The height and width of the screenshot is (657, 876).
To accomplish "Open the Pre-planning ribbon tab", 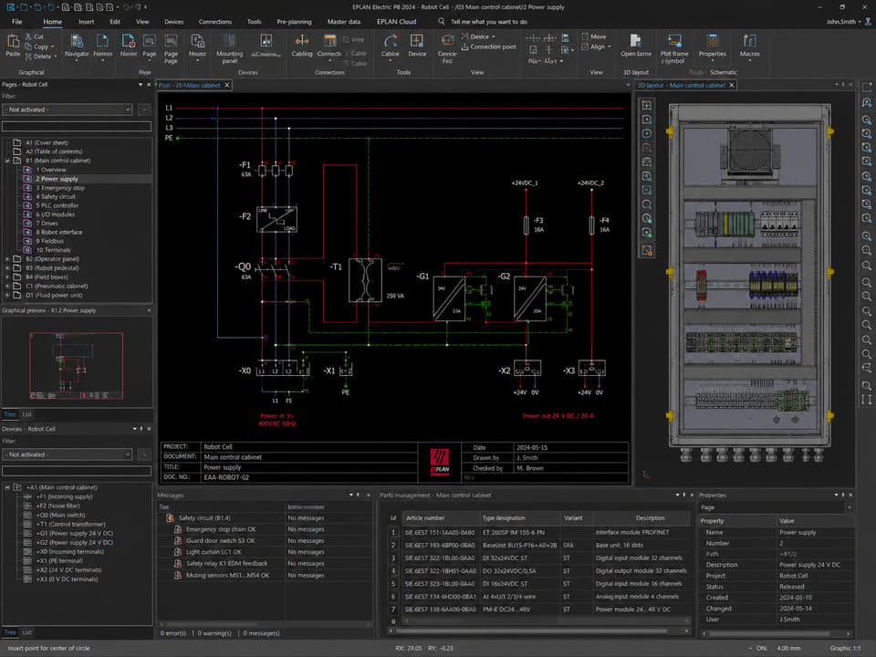I will tap(294, 22).
